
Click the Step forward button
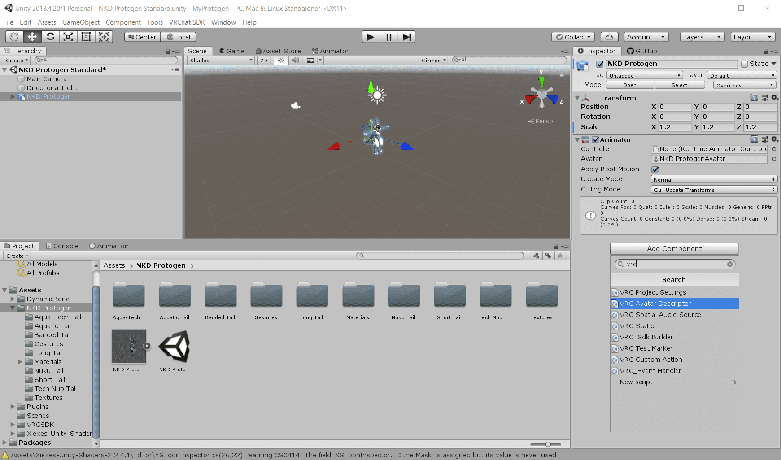point(406,37)
